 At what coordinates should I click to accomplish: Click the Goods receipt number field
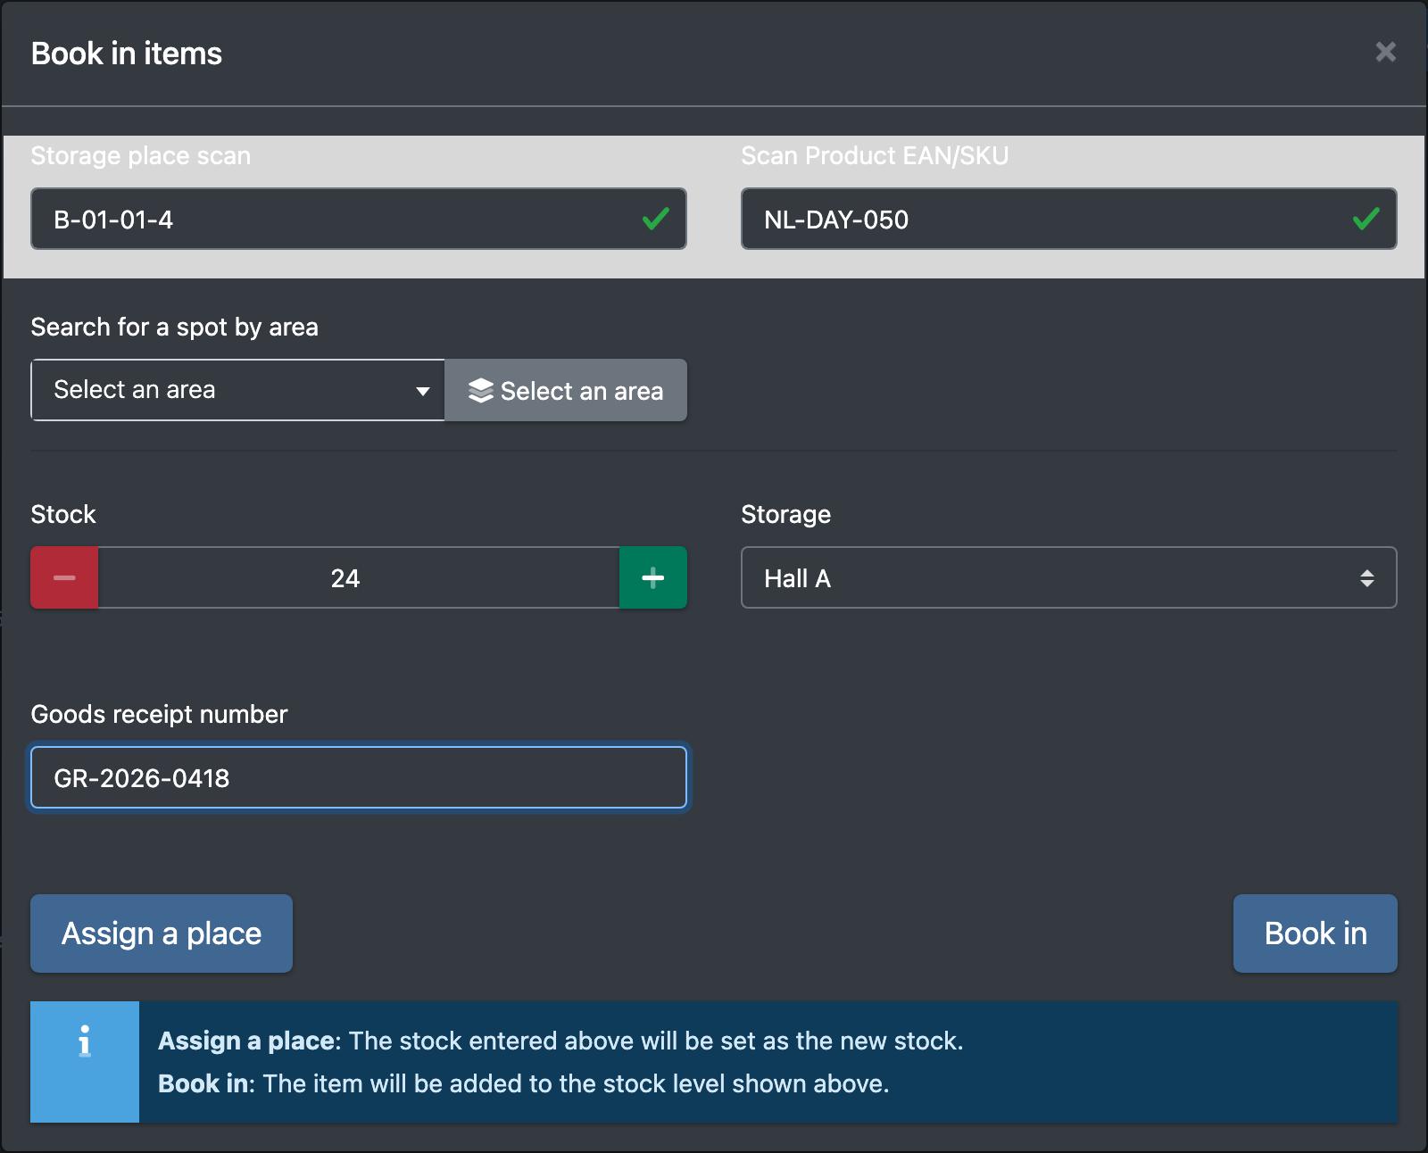point(359,777)
